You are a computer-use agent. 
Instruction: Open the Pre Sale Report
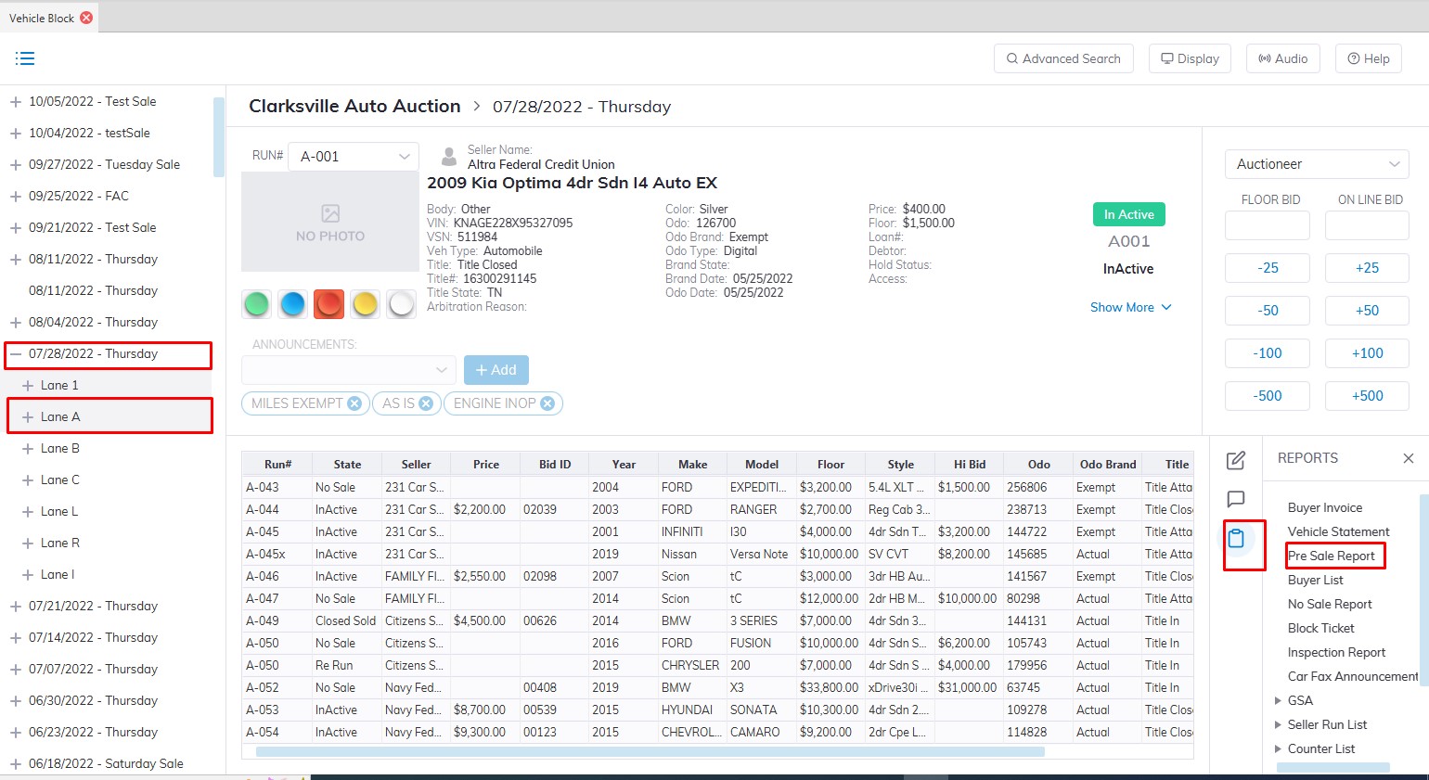click(x=1331, y=556)
